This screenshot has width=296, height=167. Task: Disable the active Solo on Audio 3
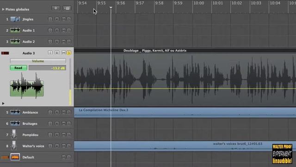[x=69, y=53]
